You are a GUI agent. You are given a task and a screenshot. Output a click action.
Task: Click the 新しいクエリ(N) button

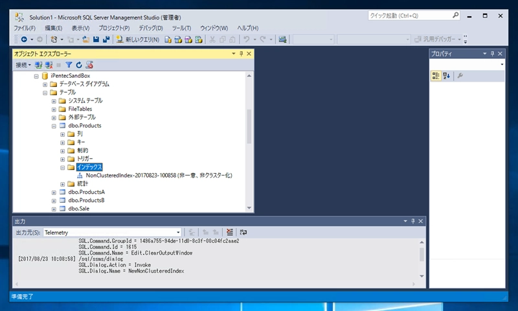click(x=138, y=40)
